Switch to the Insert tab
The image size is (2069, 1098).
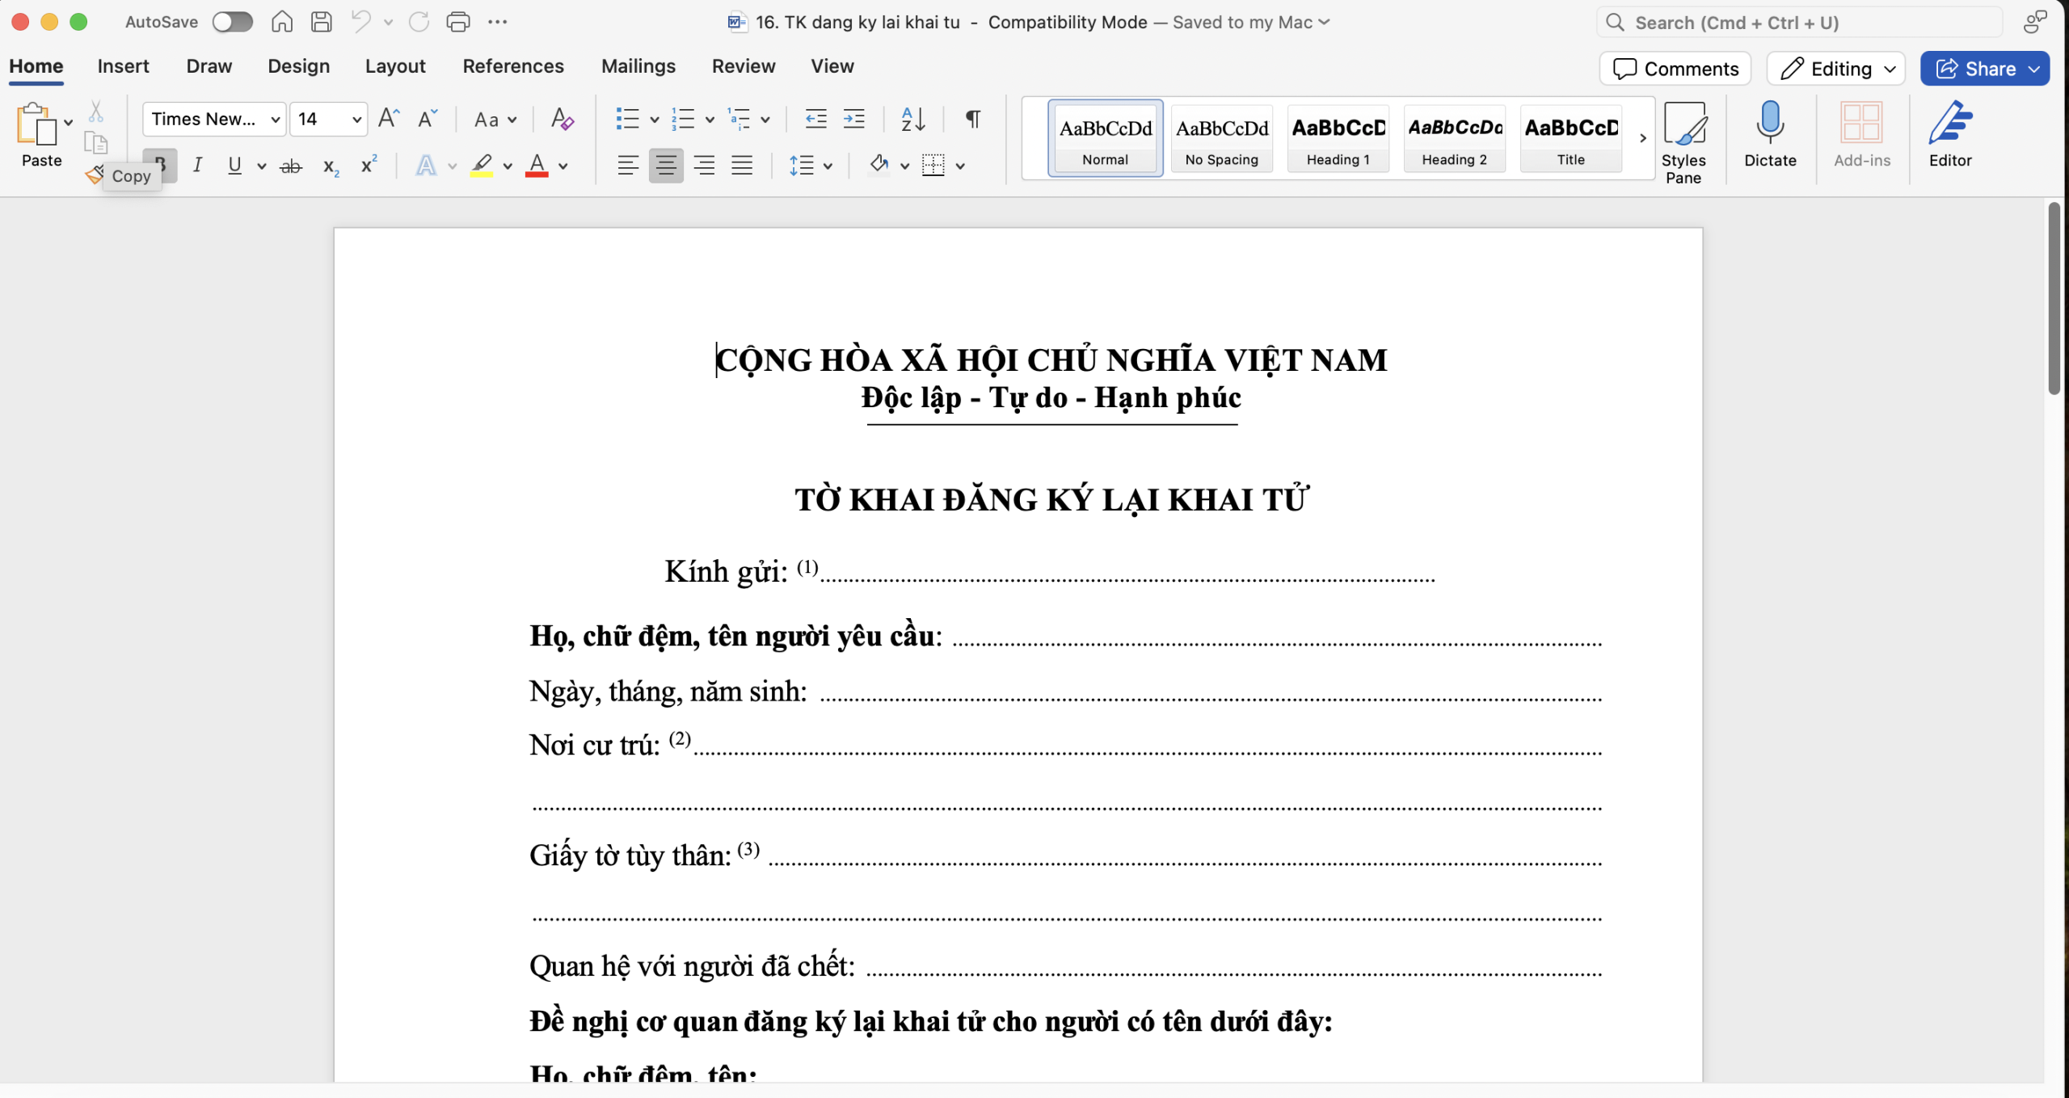pos(123,66)
